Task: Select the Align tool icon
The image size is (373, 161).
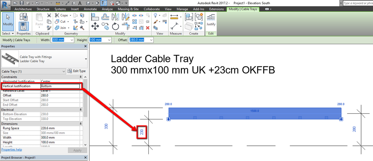Action: [95, 17]
